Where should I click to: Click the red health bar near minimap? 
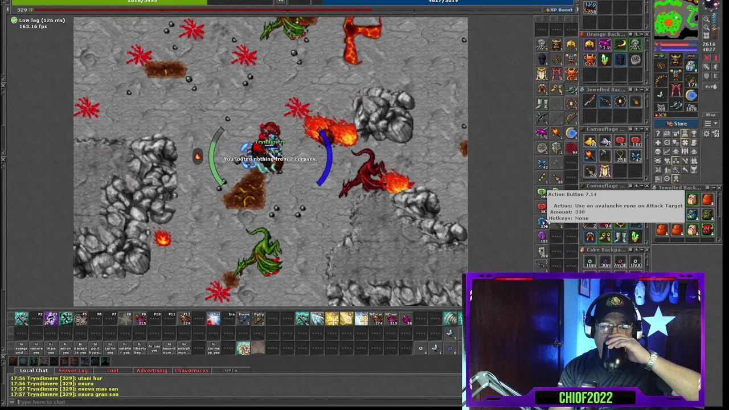click(679, 44)
